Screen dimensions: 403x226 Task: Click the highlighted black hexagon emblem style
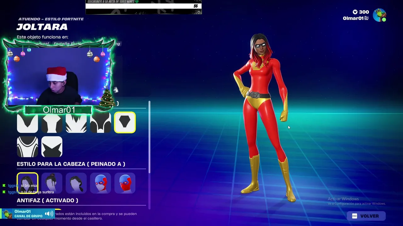click(125, 122)
